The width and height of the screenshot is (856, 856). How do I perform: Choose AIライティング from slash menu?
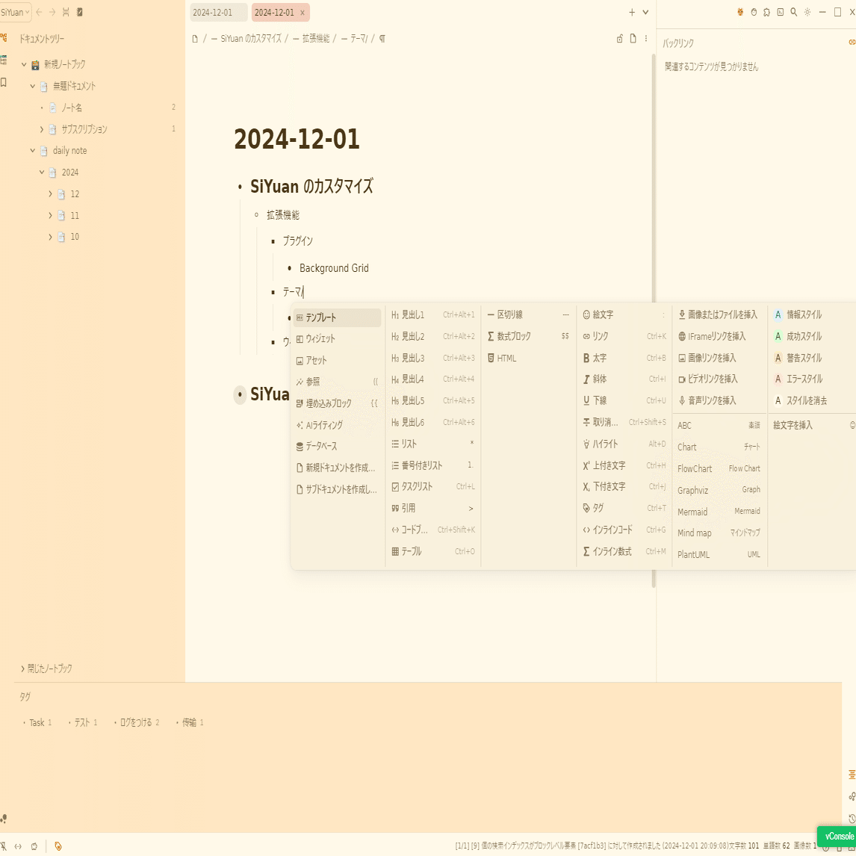pos(338,425)
